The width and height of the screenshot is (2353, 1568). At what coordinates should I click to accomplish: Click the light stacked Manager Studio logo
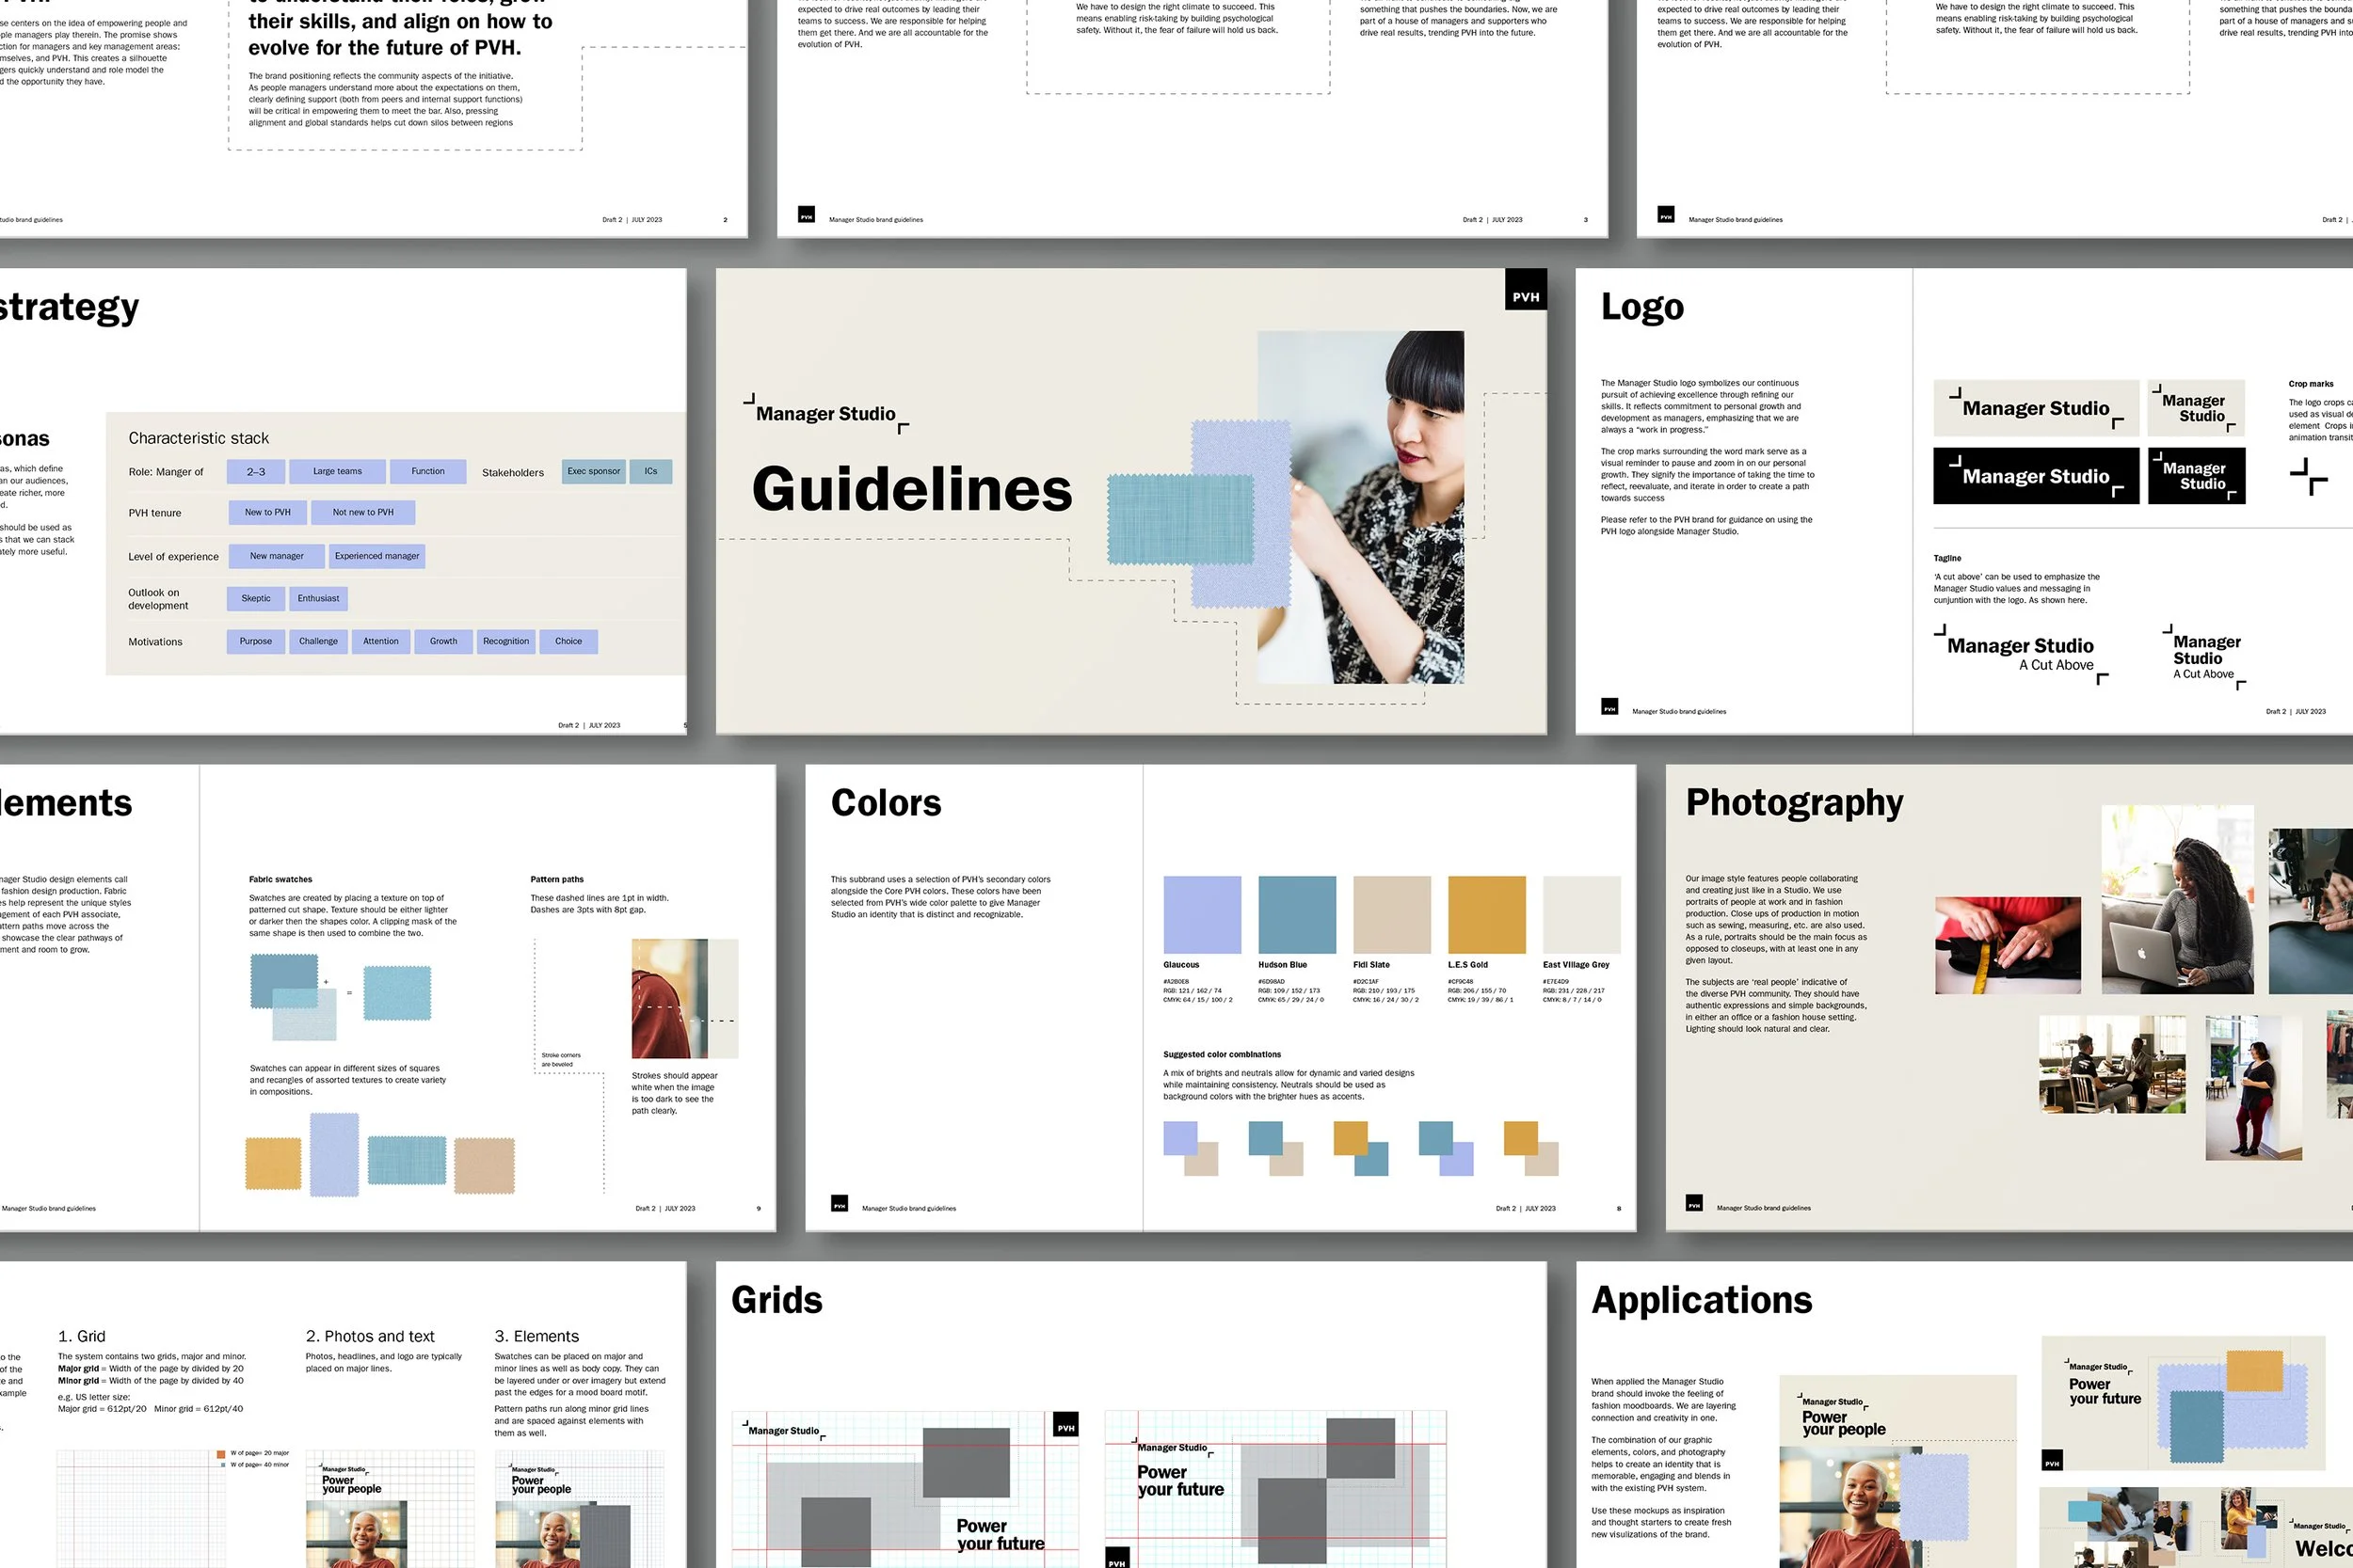point(2196,408)
